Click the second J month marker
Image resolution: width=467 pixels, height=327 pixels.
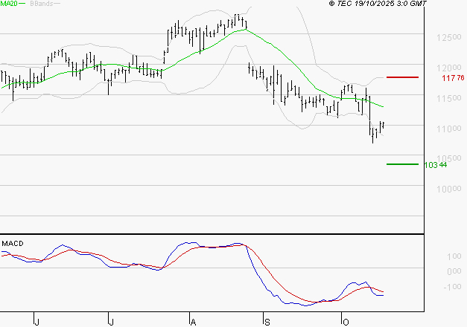[x=111, y=323]
